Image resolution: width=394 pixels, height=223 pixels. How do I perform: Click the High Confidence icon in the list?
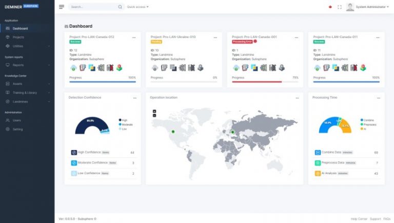pyautogui.click(x=74, y=153)
